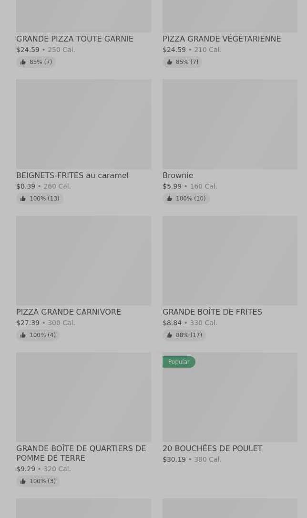Open the GRANDE BOÎTE DE QUARTIERS image
Screen dimensions: 307x518
tap(83, 397)
